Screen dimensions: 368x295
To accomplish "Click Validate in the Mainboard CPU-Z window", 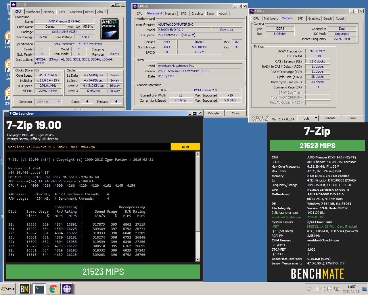I will tap(213, 113).
